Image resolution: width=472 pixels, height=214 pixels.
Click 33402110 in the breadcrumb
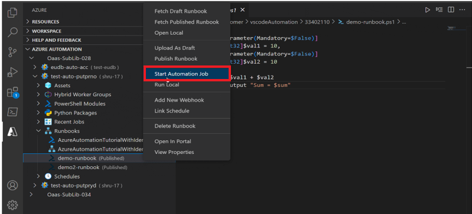point(317,22)
